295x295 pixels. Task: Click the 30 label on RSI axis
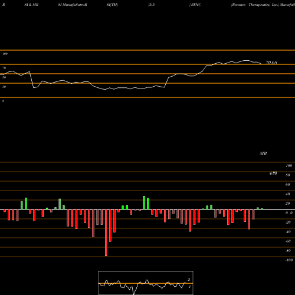[4, 87]
